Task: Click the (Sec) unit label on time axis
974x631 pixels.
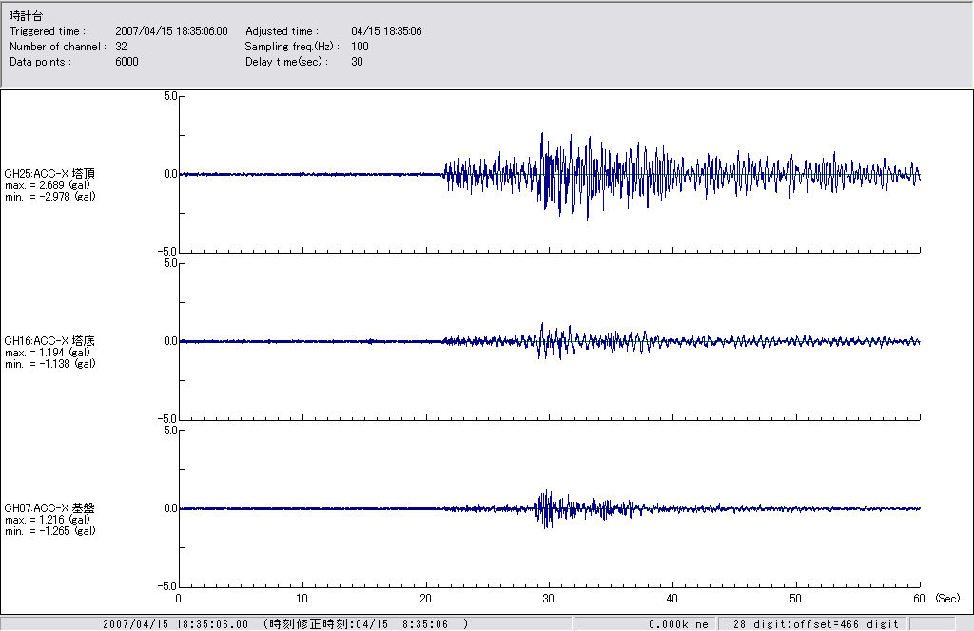Action: click(x=946, y=599)
